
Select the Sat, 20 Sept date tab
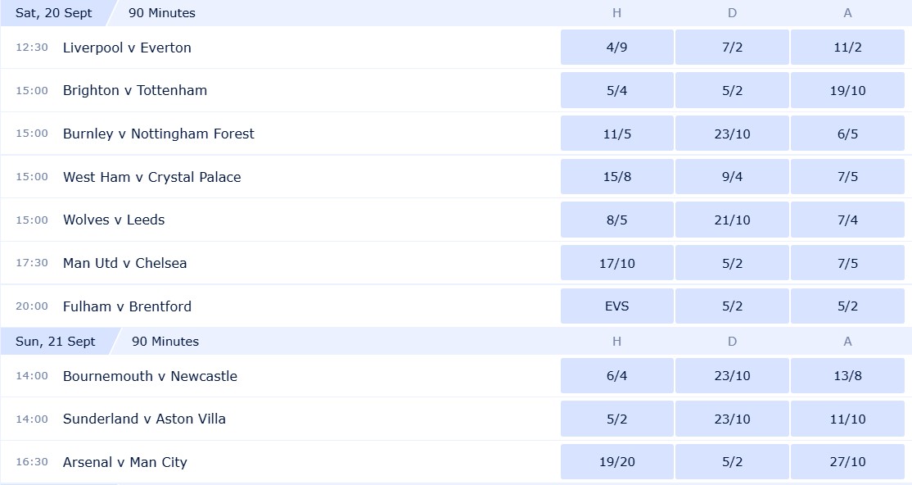(x=53, y=13)
